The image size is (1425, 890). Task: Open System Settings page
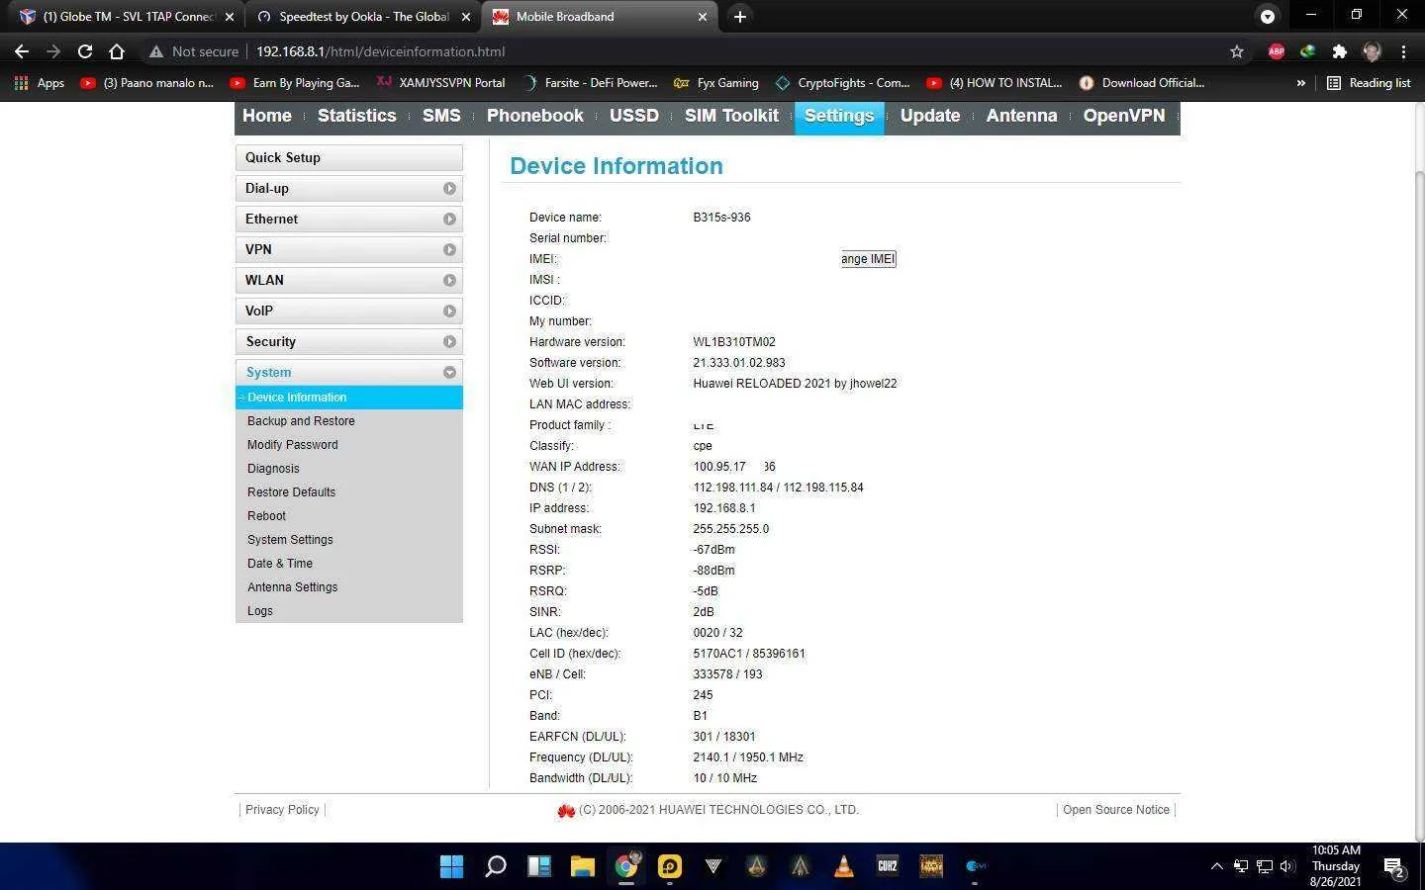(x=290, y=540)
